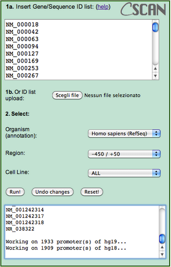Click the NM_000253 entry in ID list
The height and width of the screenshot is (267, 171).
[22, 68]
